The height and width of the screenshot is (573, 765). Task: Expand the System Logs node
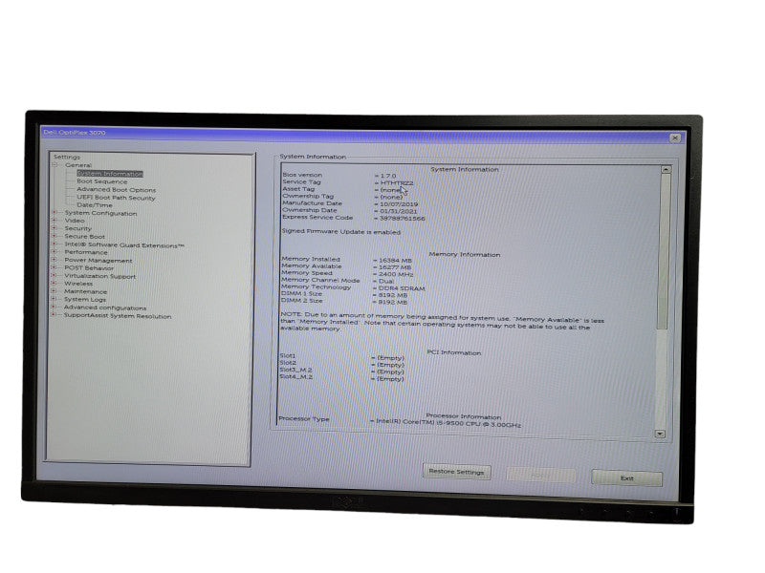click(55, 299)
